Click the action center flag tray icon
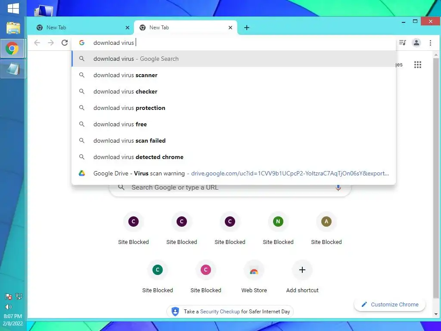This screenshot has width=441, height=331. click(x=9, y=297)
